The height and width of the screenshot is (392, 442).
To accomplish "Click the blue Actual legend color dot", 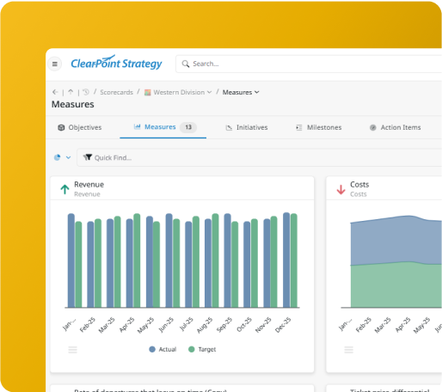I will click(x=152, y=349).
